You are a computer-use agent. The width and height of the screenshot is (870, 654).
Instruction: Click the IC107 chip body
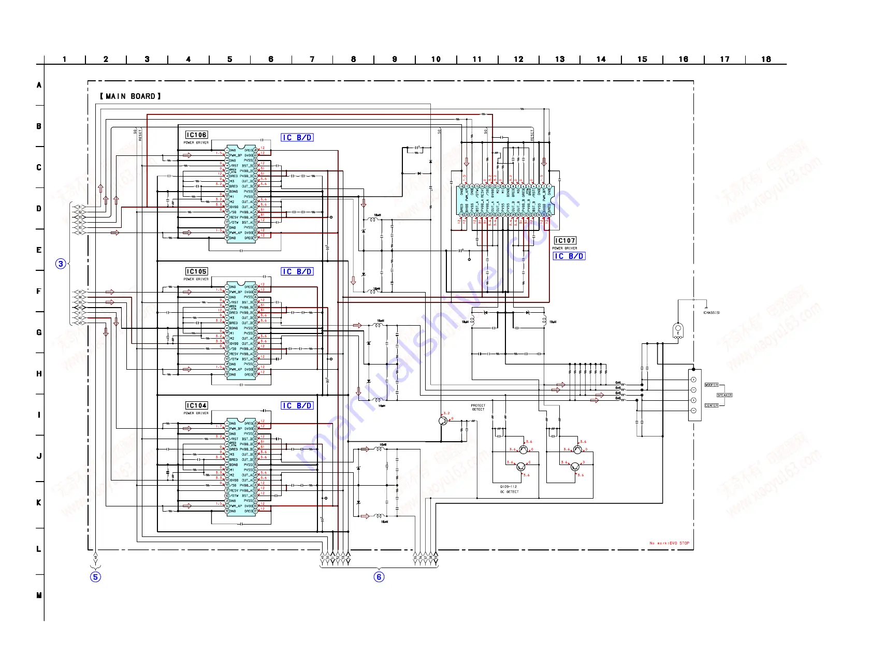point(505,200)
